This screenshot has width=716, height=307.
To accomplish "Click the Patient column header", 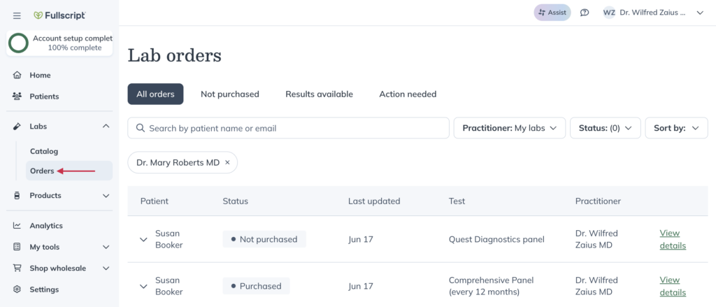I will pos(155,201).
